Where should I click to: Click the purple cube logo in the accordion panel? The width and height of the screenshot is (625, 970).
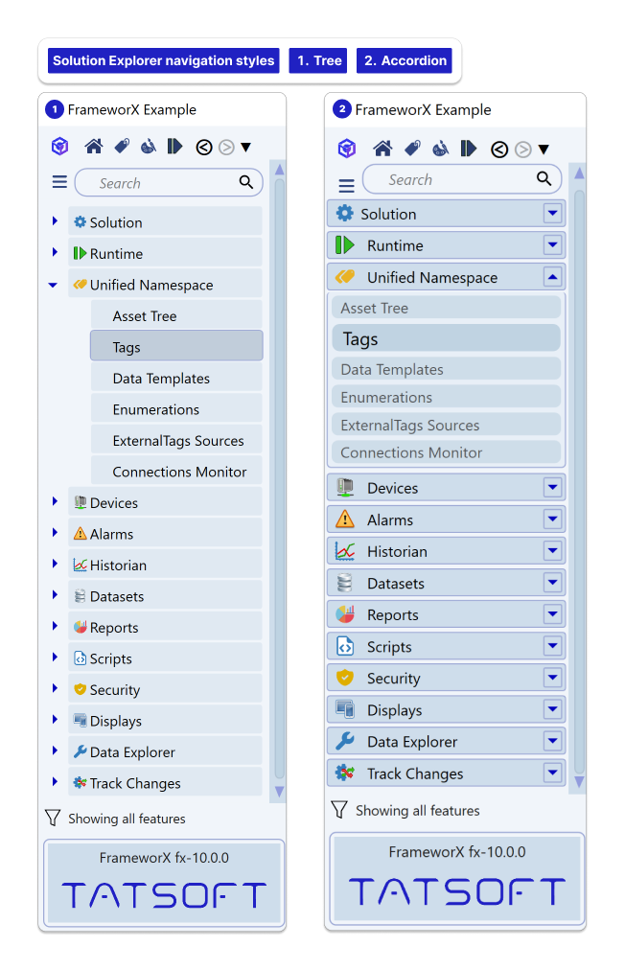coord(347,149)
